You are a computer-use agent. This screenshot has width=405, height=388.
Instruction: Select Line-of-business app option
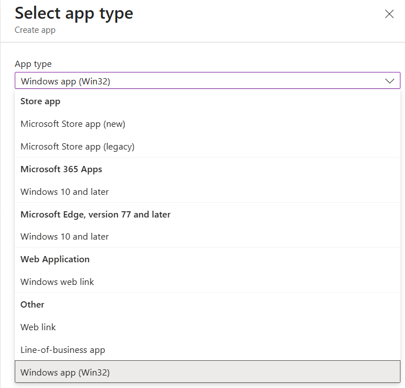click(207, 350)
